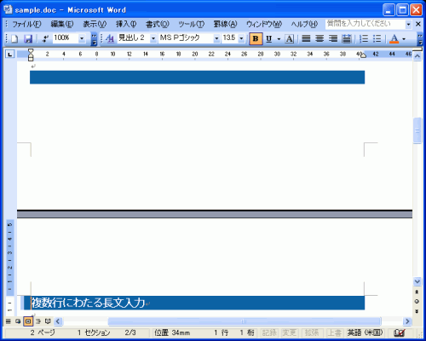Apply the font color A icon
The image size is (426, 341).
(394, 38)
